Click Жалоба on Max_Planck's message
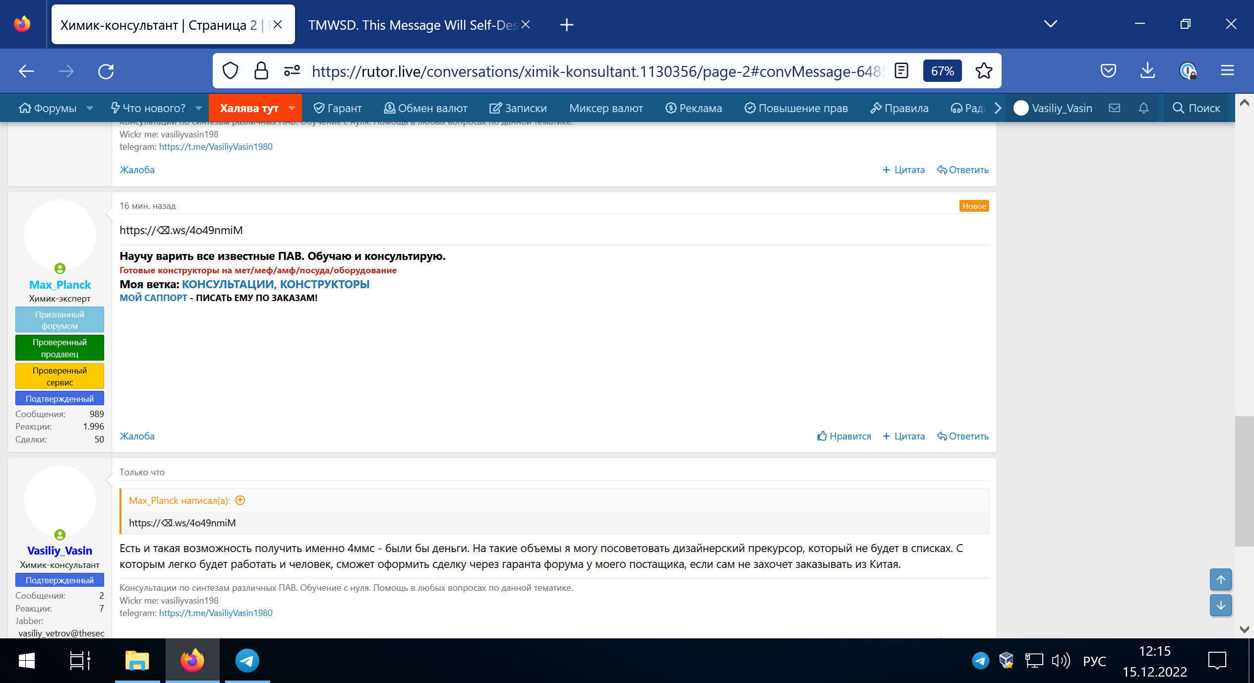Image resolution: width=1254 pixels, height=683 pixels. click(x=137, y=436)
